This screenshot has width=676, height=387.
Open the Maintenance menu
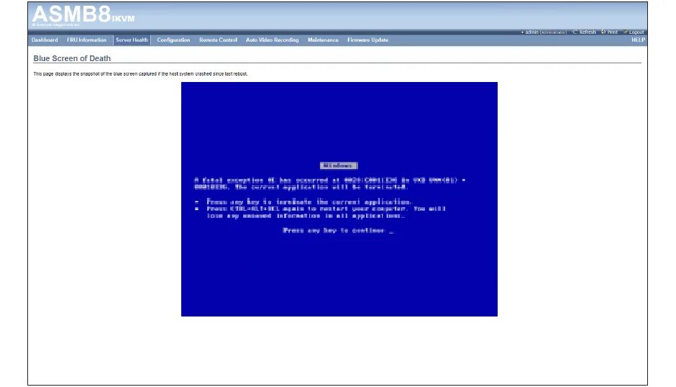point(323,40)
